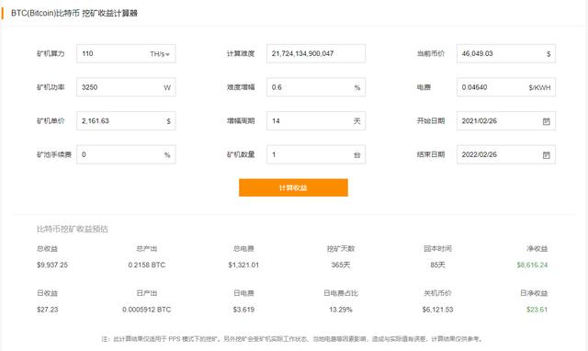The height and width of the screenshot is (351, 588).
Task: Click the electricity cost field 0.04640
Action: [x=506, y=87]
